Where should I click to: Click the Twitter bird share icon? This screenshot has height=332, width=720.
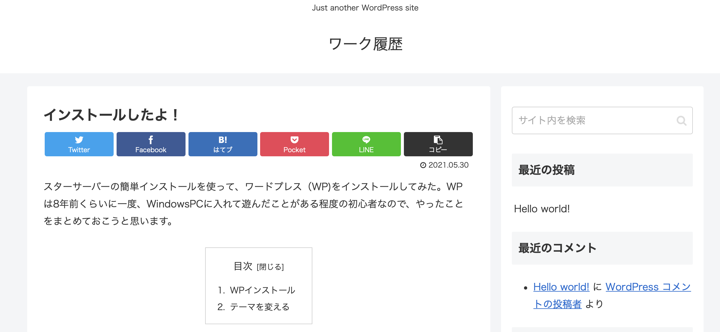(x=79, y=140)
